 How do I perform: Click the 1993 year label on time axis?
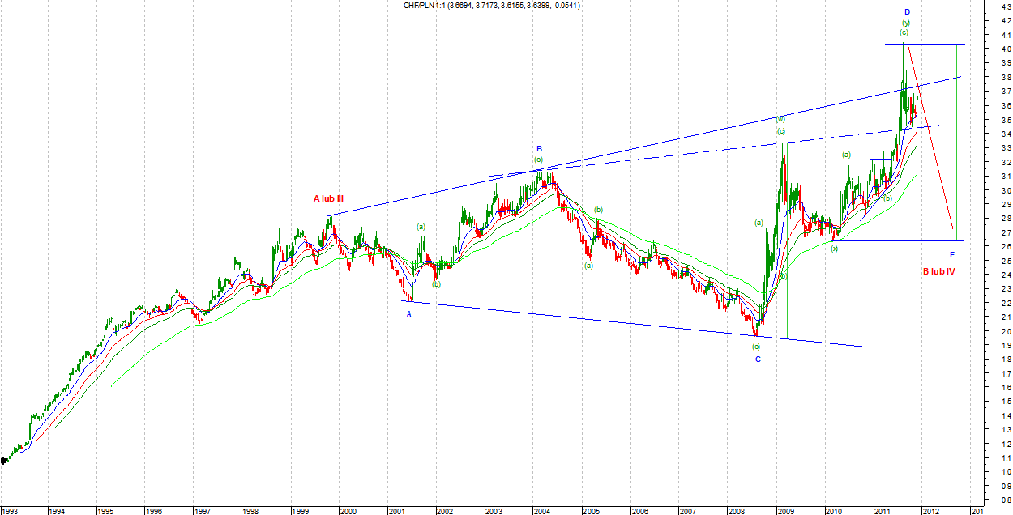point(11,510)
